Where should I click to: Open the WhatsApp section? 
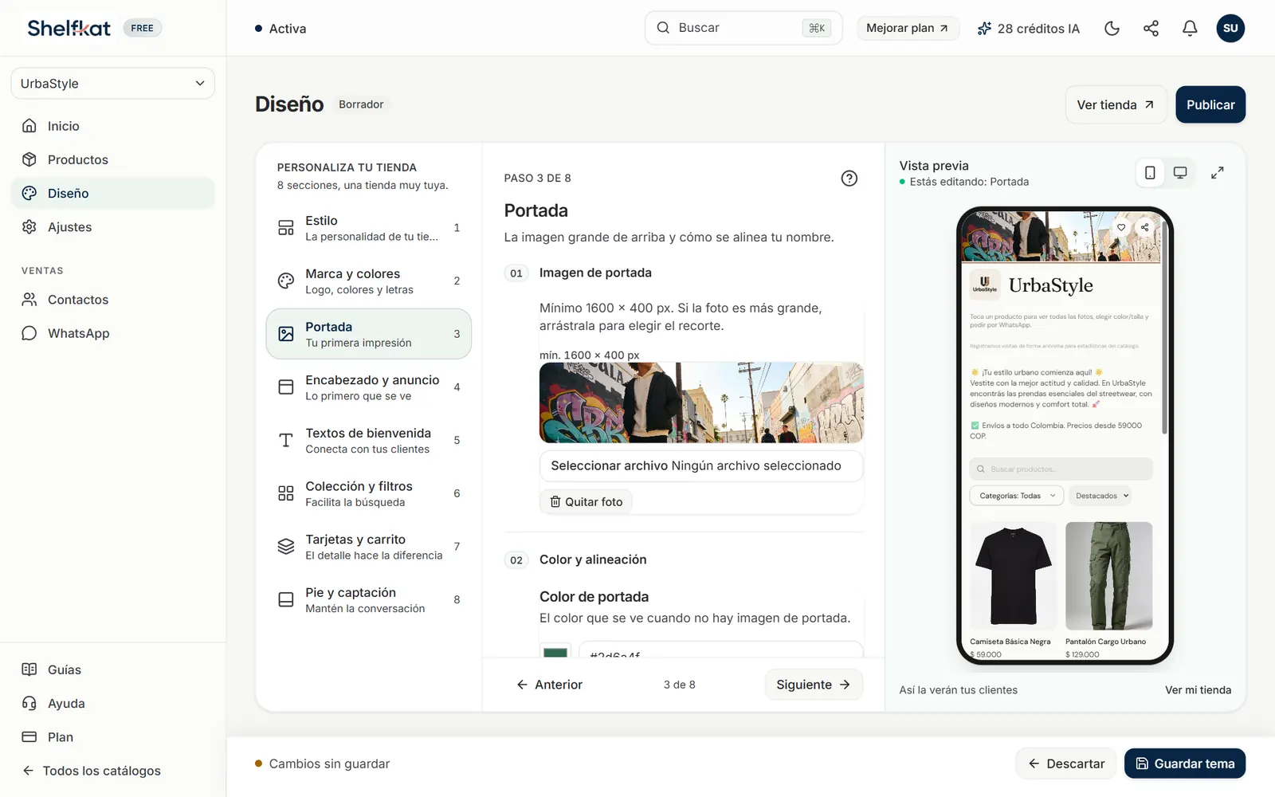tap(112, 333)
